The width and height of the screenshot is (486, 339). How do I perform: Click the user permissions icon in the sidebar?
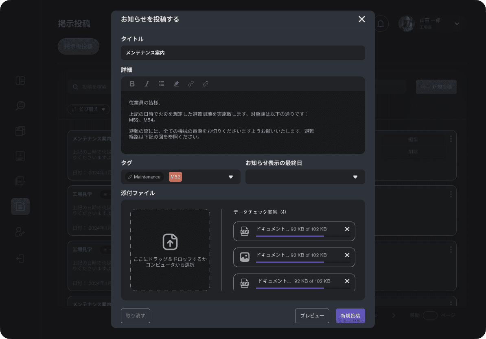pos(20,232)
